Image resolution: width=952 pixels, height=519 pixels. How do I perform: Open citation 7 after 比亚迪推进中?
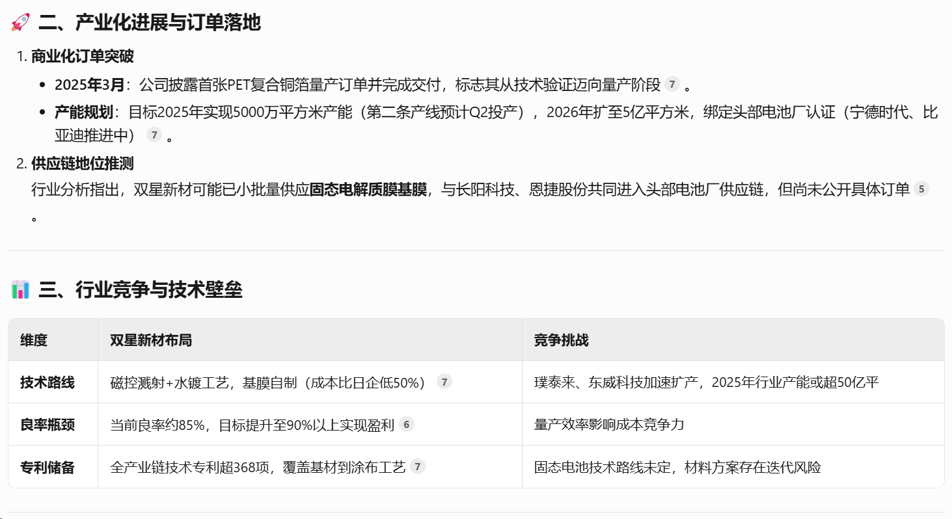(154, 135)
